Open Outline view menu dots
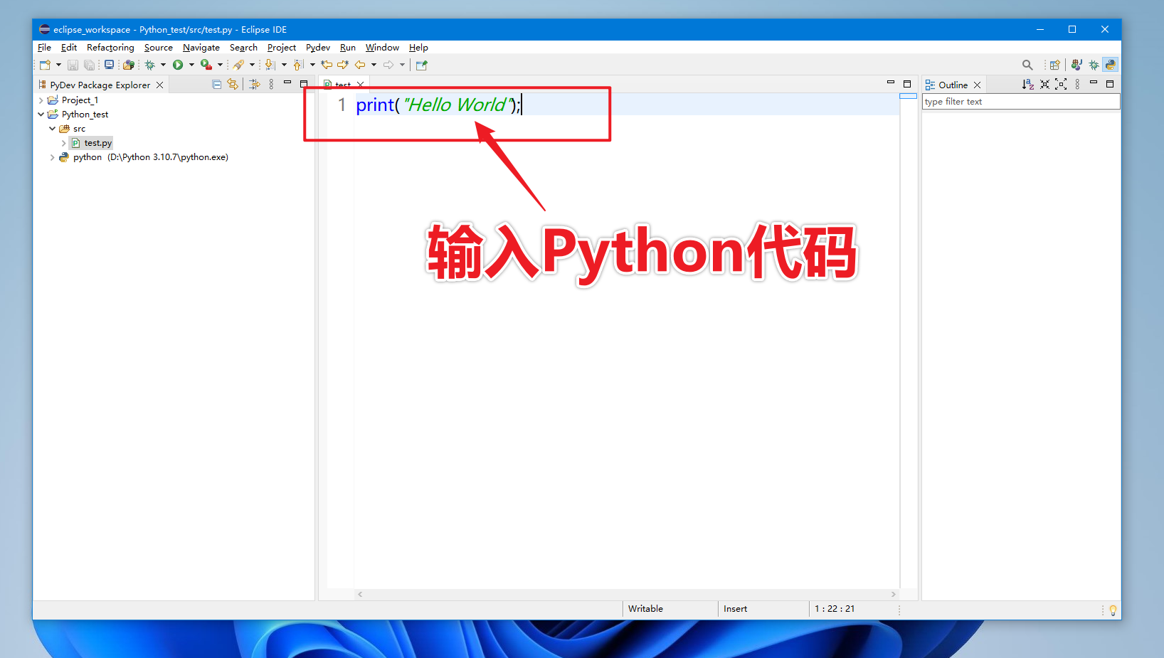The height and width of the screenshot is (658, 1164). [x=1077, y=84]
